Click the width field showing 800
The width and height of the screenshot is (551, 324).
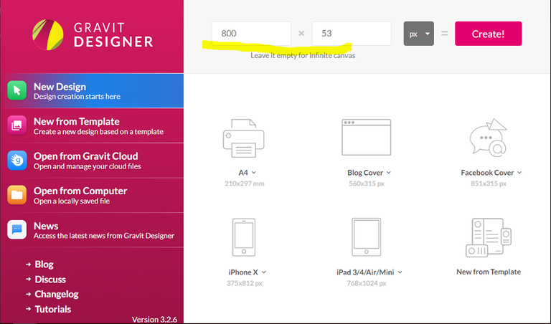251,34
